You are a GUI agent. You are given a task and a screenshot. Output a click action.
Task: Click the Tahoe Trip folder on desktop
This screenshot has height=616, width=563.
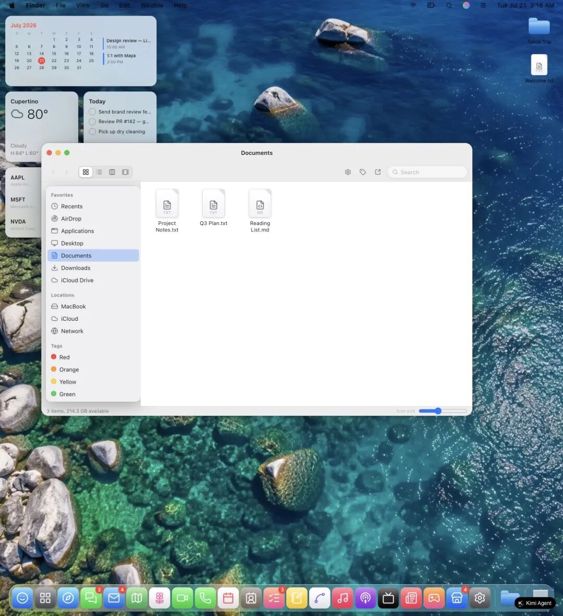[539, 31]
